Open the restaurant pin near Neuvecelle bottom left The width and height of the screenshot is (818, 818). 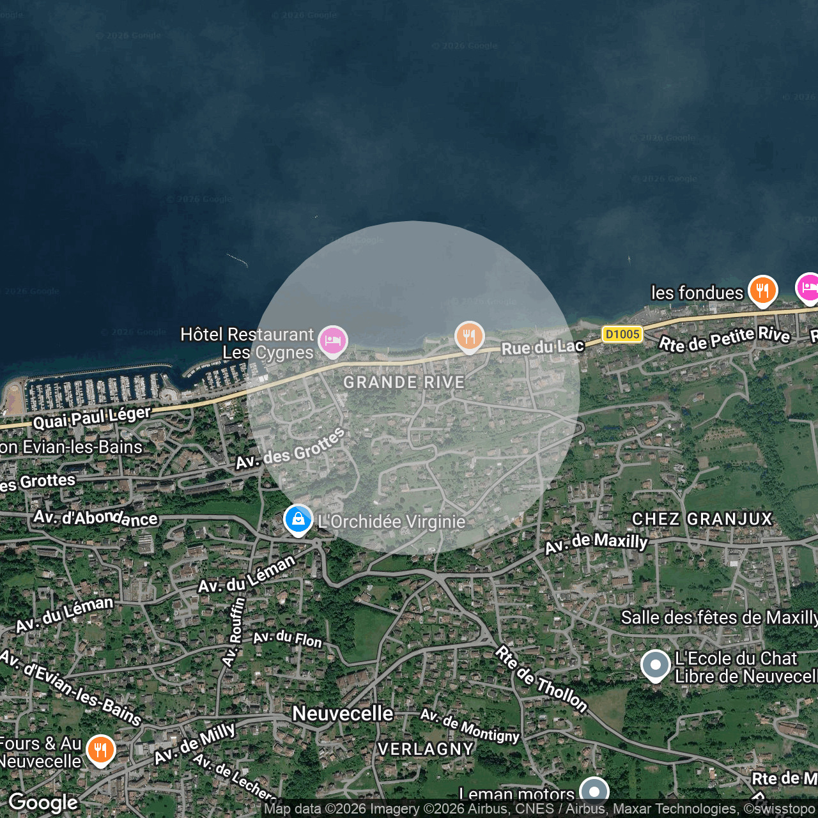[100, 751]
